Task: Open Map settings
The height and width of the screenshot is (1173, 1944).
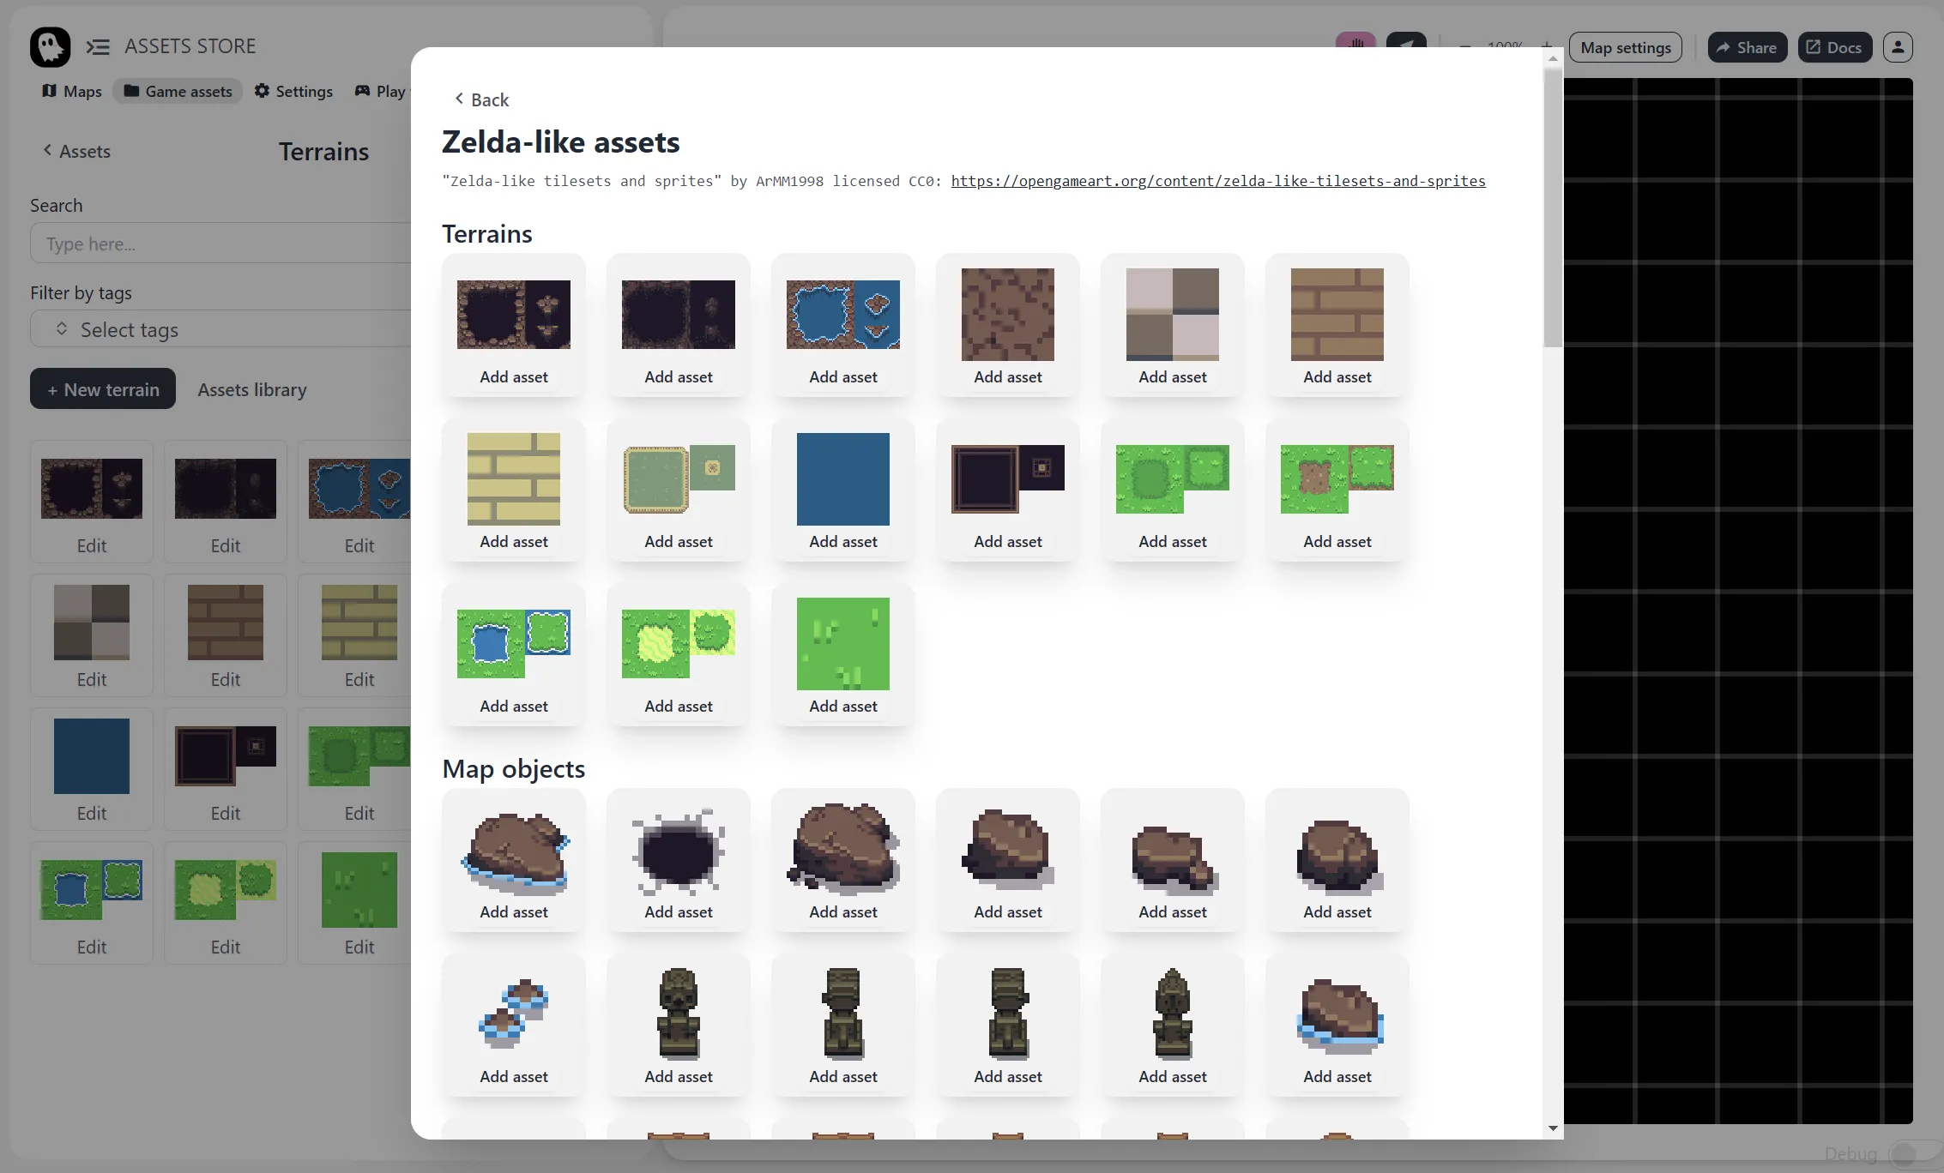Action: tap(1625, 47)
